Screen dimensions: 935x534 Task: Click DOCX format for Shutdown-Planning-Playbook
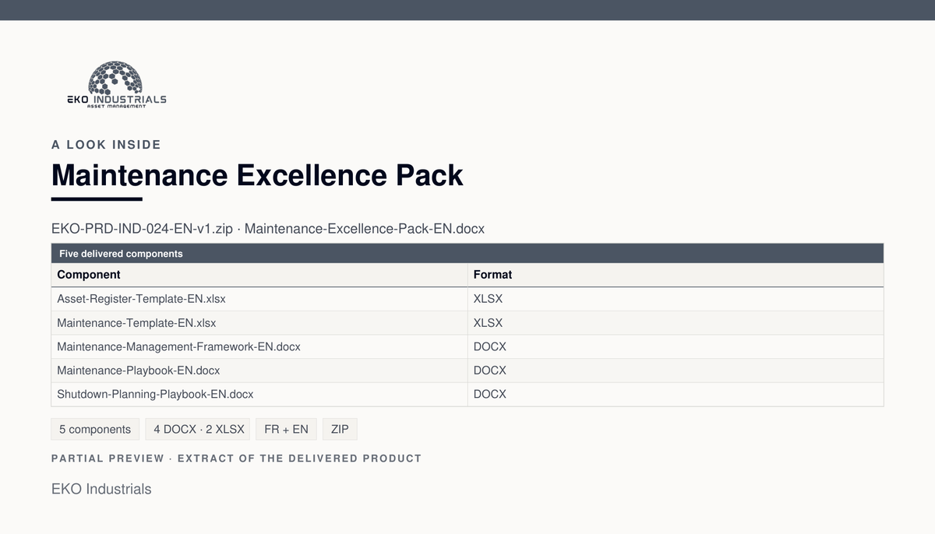676,394
